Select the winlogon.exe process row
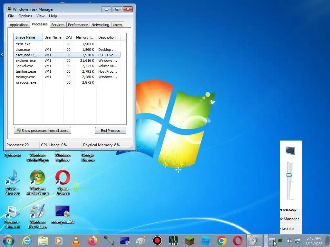 click(67, 82)
